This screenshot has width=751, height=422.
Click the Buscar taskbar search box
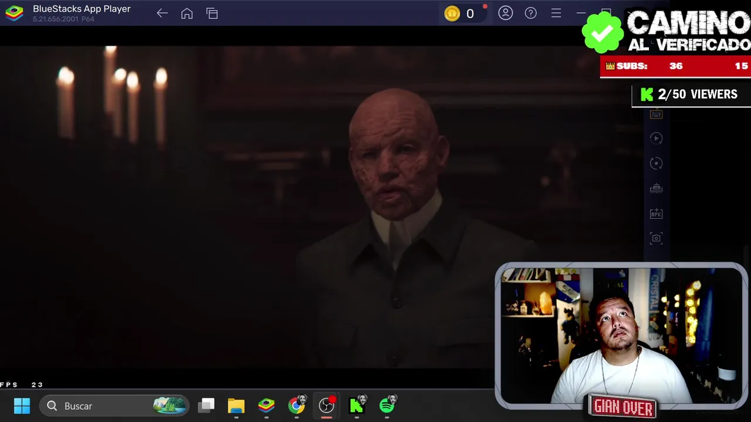(114, 406)
